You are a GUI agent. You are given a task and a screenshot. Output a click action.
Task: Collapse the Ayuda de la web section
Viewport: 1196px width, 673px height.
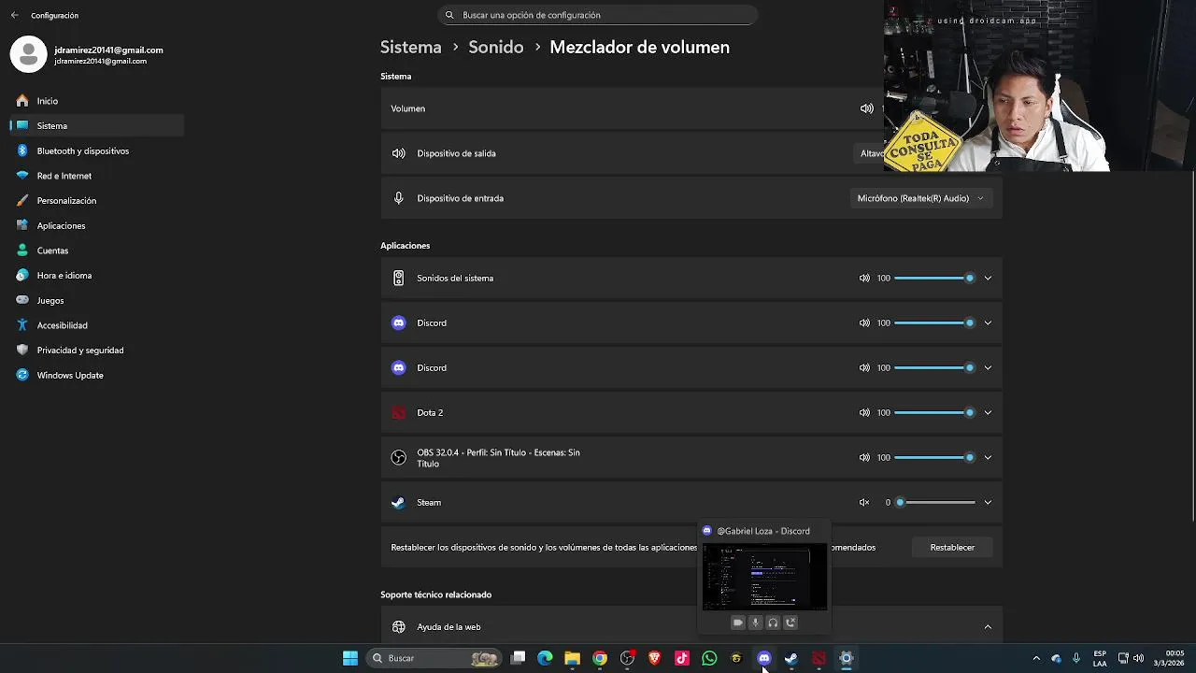tap(988, 626)
